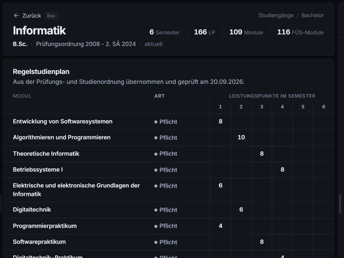
Task: Click the 8 LP cell of Betriebssysteme I
Action: coord(282,170)
